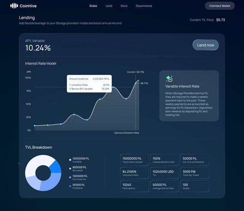Click the Variable Interest Rate sparkle icon
The height and width of the screenshot is (211, 244).
point(169,78)
